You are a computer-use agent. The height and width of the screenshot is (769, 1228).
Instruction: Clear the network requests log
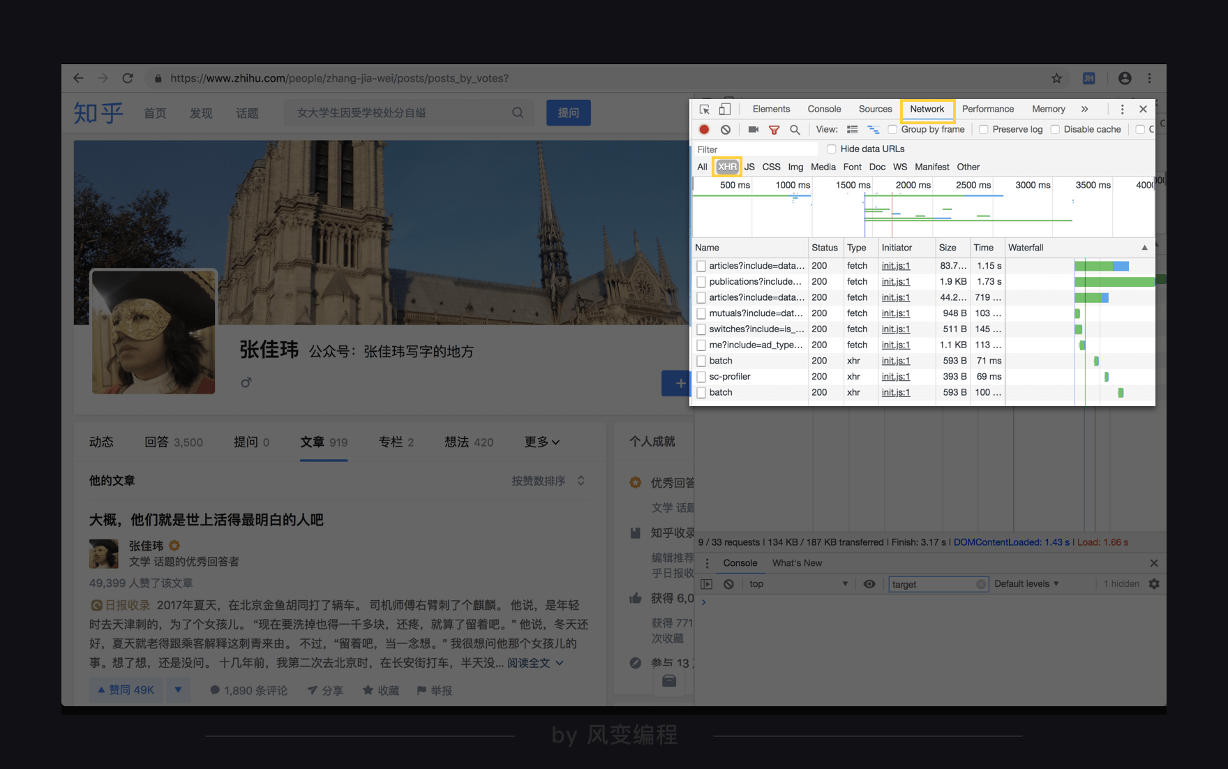click(x=726, y=129)
